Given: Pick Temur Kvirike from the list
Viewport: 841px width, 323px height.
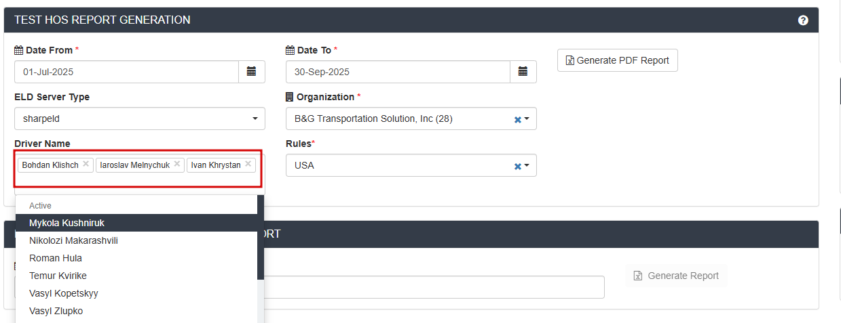Looking at the screenshot, I should click(58, 276).
